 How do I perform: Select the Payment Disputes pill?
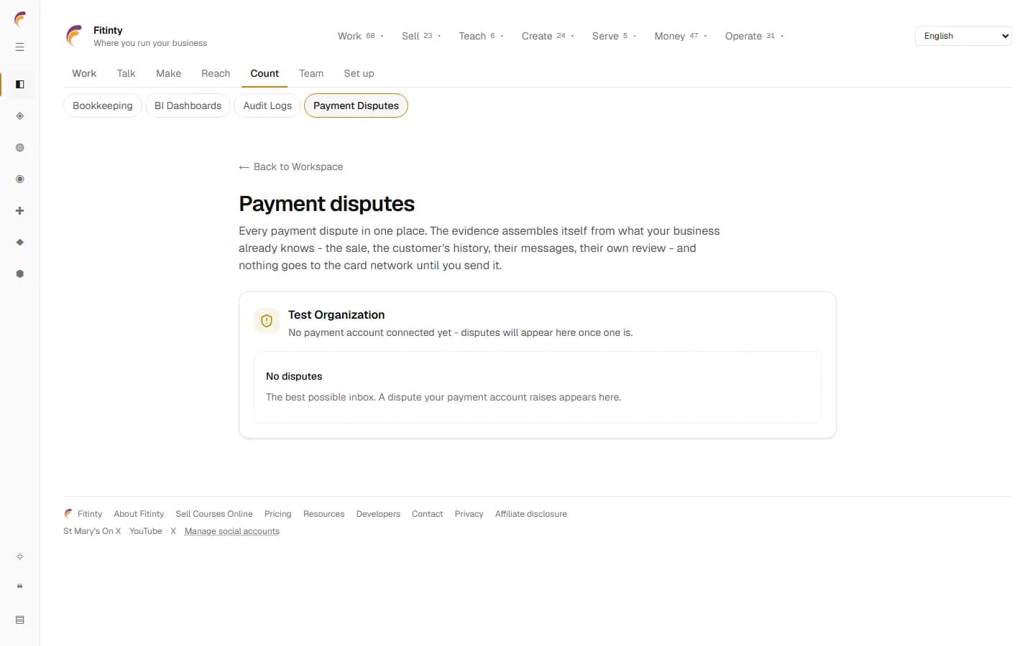pyautogui.click(x=356, y=106)
